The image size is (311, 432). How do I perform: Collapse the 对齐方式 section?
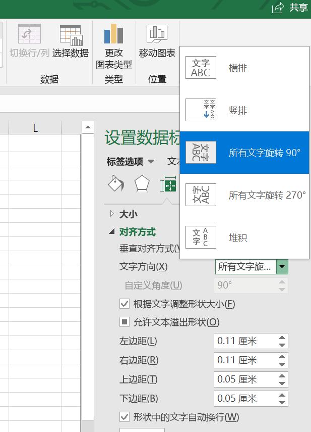pos(112,232)
